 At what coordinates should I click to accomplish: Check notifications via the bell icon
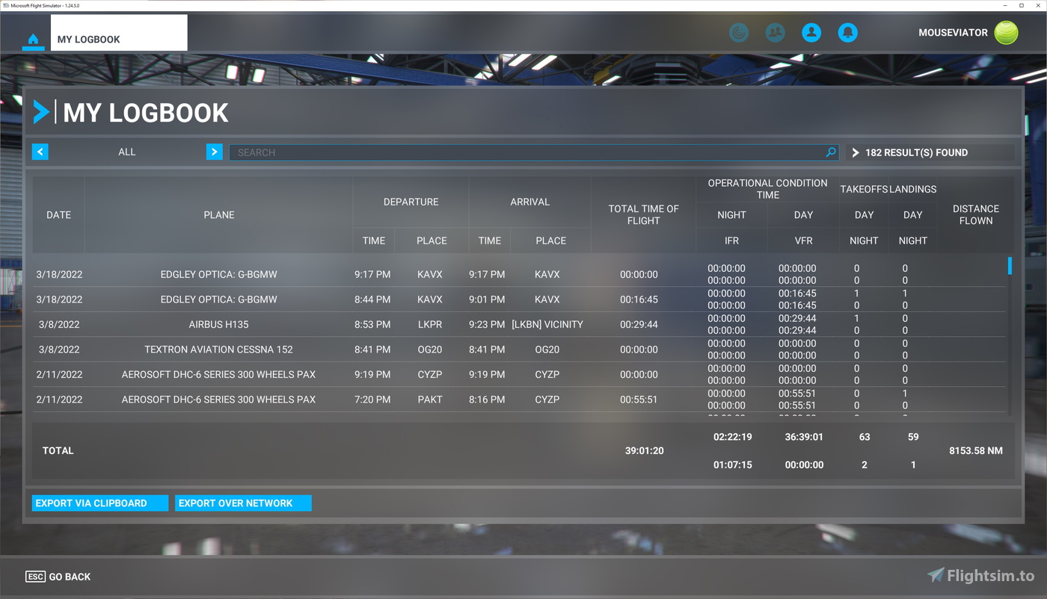pyautogui.click(x=848, y=33)
